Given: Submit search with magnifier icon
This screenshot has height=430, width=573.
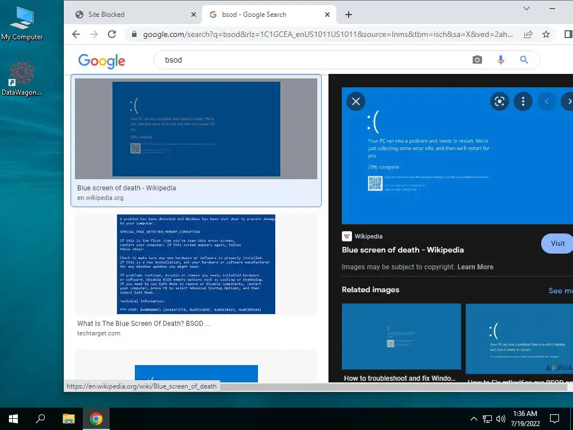Looking at the screenshot, I should click(524, 59).
